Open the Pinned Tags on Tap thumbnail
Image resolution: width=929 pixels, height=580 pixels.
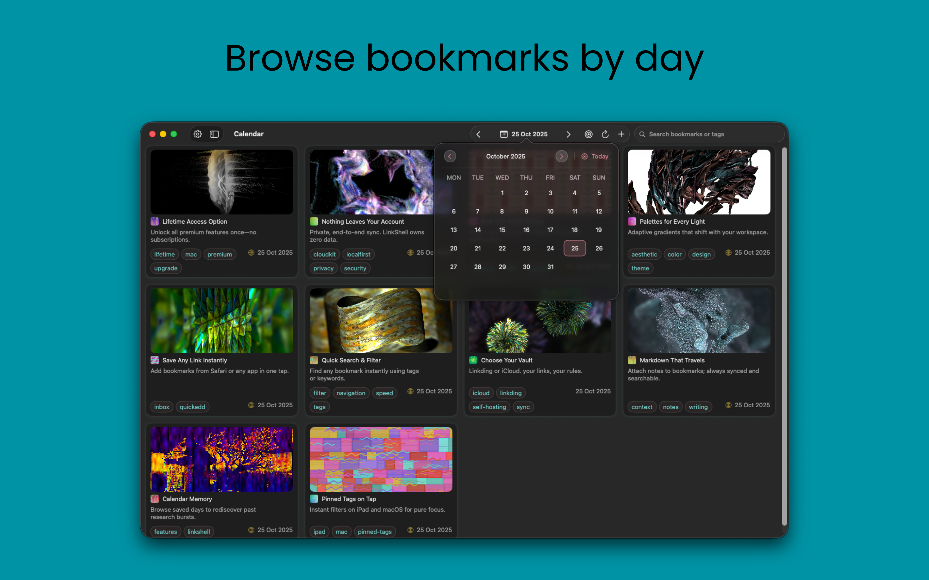(380, 459)
